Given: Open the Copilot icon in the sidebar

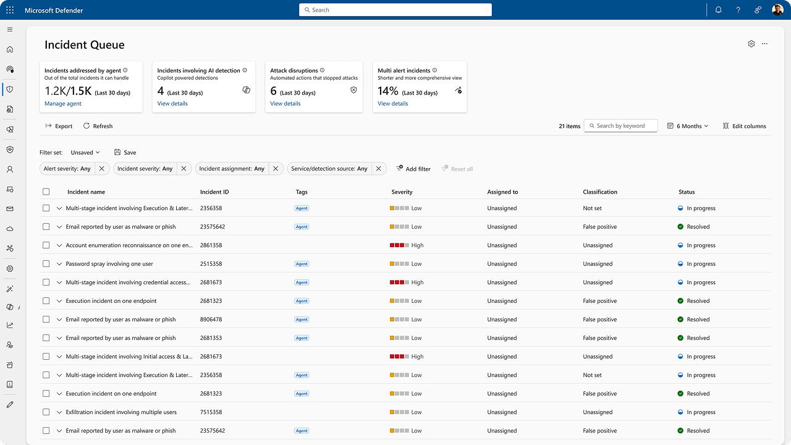Looking at the screenshot, I should coord(10,307).
